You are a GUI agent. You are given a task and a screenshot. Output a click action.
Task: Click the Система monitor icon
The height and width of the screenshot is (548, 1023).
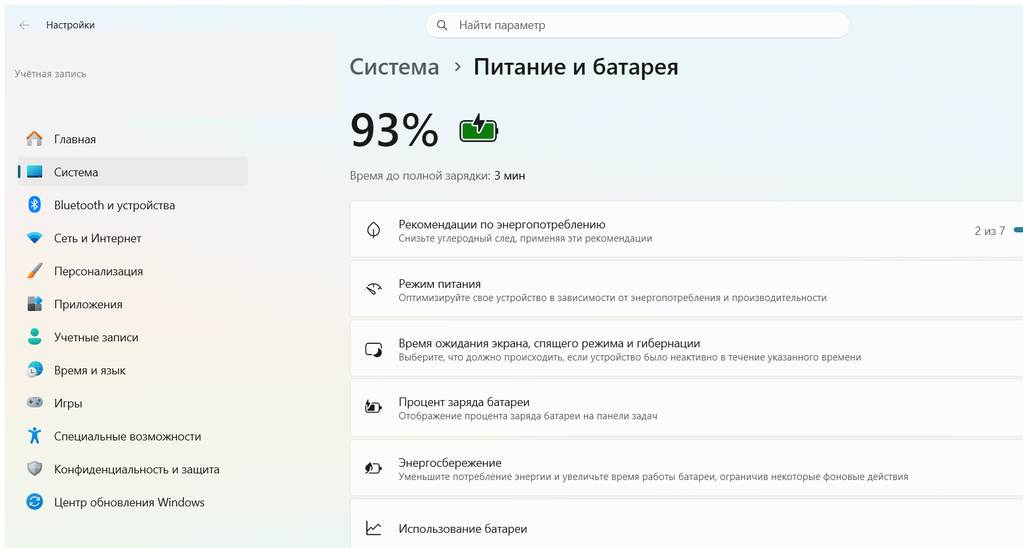pyautogui.click(x=34, y=172)
